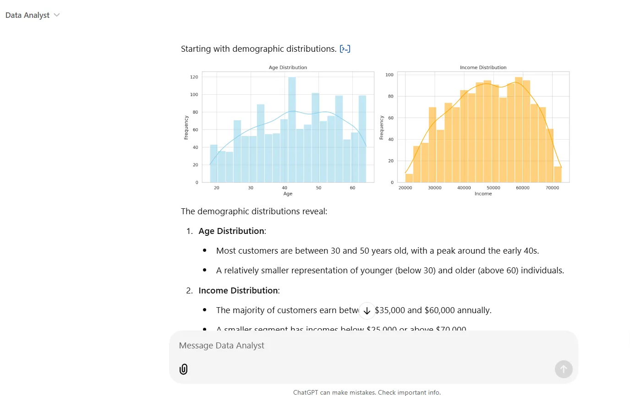Image resolution: width=630 pixels, height=396 pixels.
Task: Attach a file with the paperclip icon
Action: point(183,369)
